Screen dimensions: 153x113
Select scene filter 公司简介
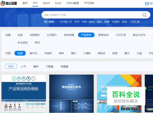(x=52, y=35)
